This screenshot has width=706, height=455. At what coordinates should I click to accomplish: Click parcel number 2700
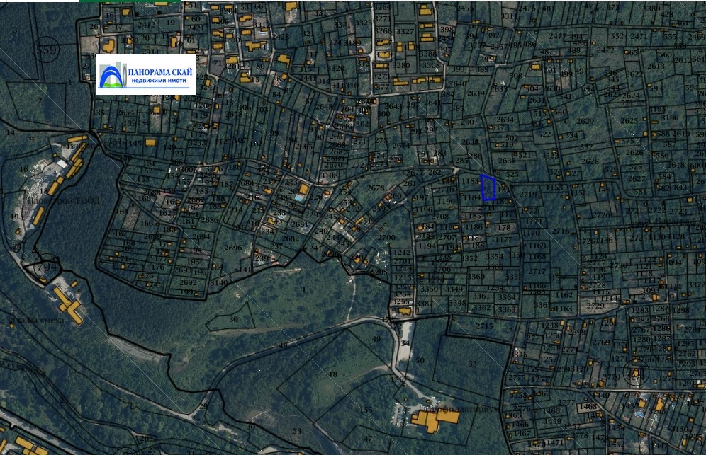[386, 237]
